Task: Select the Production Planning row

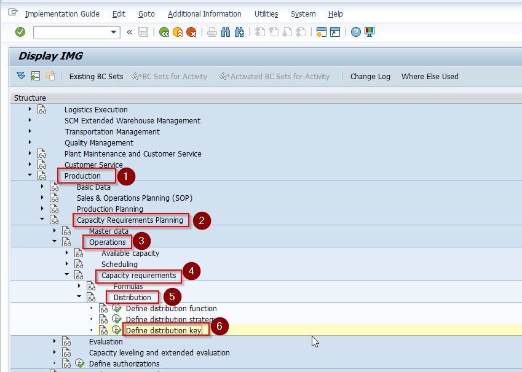Action: coord(110,209)
